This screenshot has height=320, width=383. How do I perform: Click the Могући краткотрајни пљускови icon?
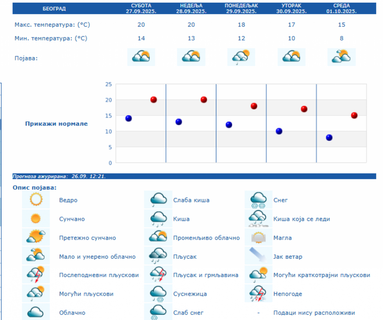(x=258, y=275)
